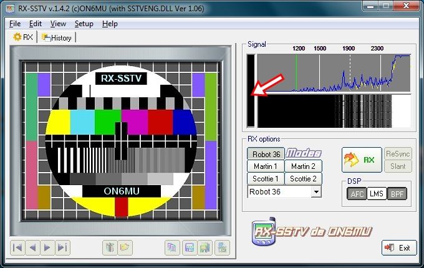The width and height of the screenshot is (424, 268).
Task: Select Martin 1 mode
Action: 266,166
